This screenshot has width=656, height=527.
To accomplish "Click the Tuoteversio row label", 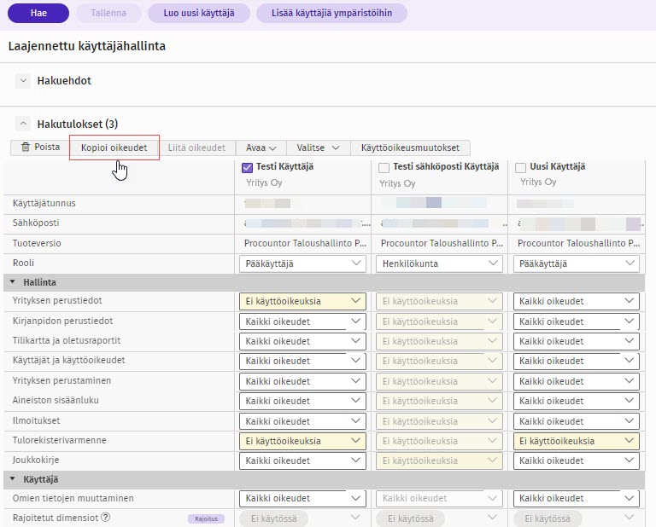I will tap(37, 243).
